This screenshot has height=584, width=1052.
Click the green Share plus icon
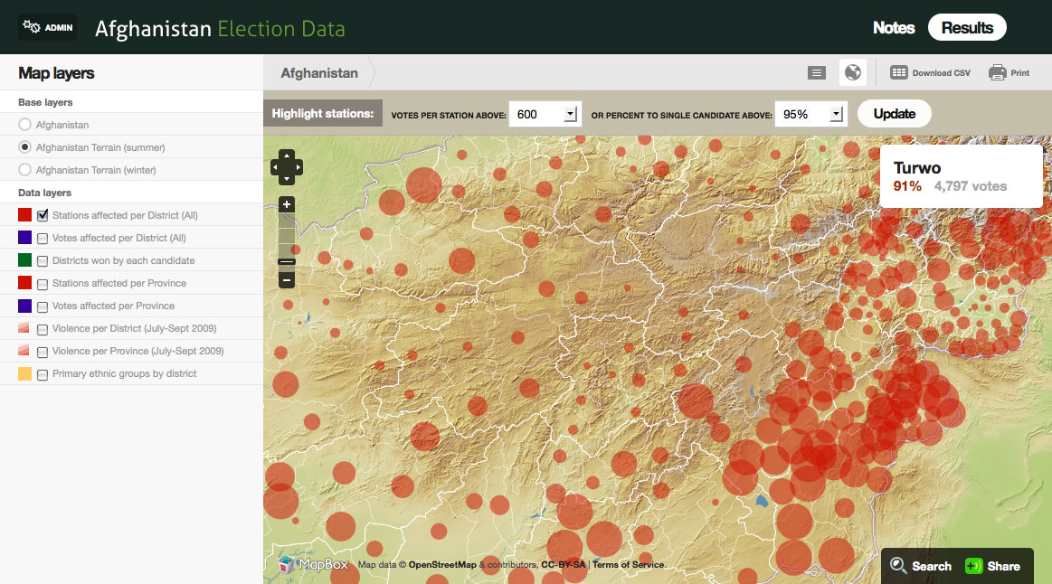pyautogui.click(x=973, y=566)
